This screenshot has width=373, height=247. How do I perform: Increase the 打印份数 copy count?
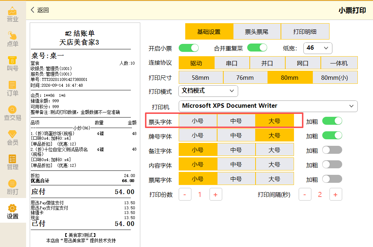tap(216, 194)
